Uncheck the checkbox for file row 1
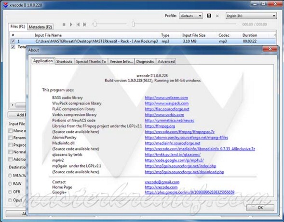The width and height of the screenshot is (284, 222). tap(13, 42)
